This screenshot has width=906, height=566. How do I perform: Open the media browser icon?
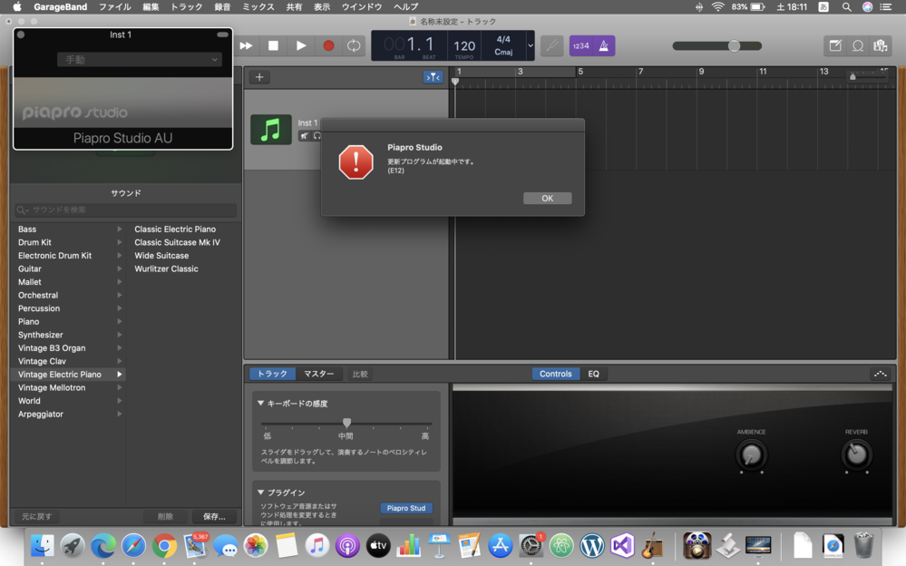(x=881, y=45)
